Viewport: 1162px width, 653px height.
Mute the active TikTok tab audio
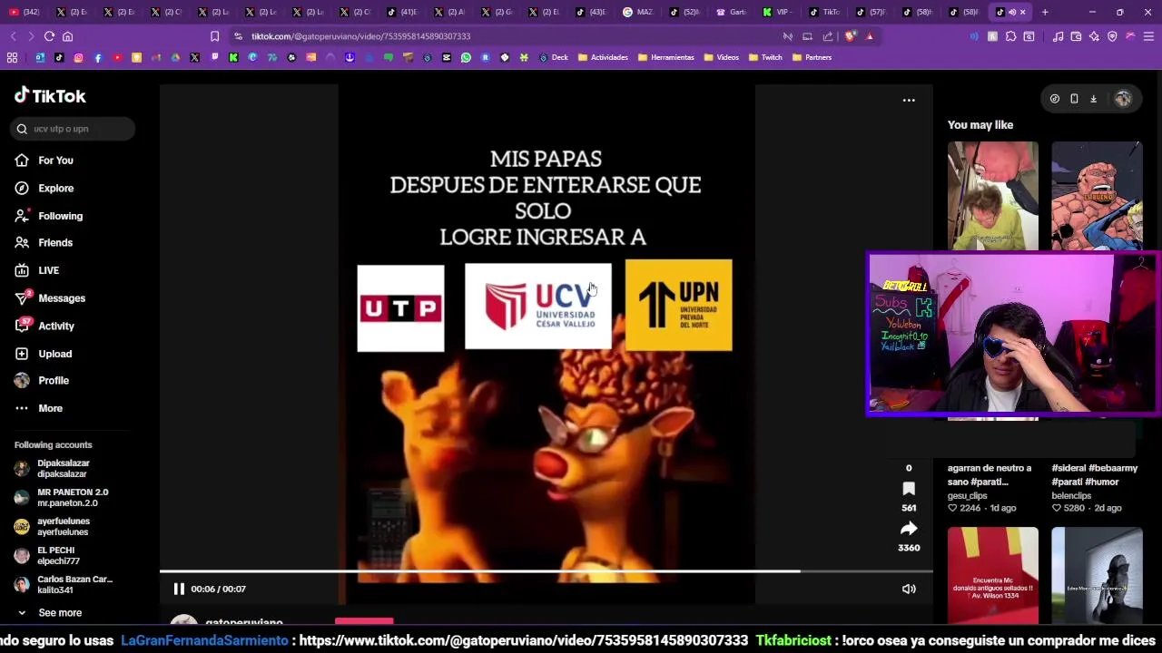coord(1011,12)
